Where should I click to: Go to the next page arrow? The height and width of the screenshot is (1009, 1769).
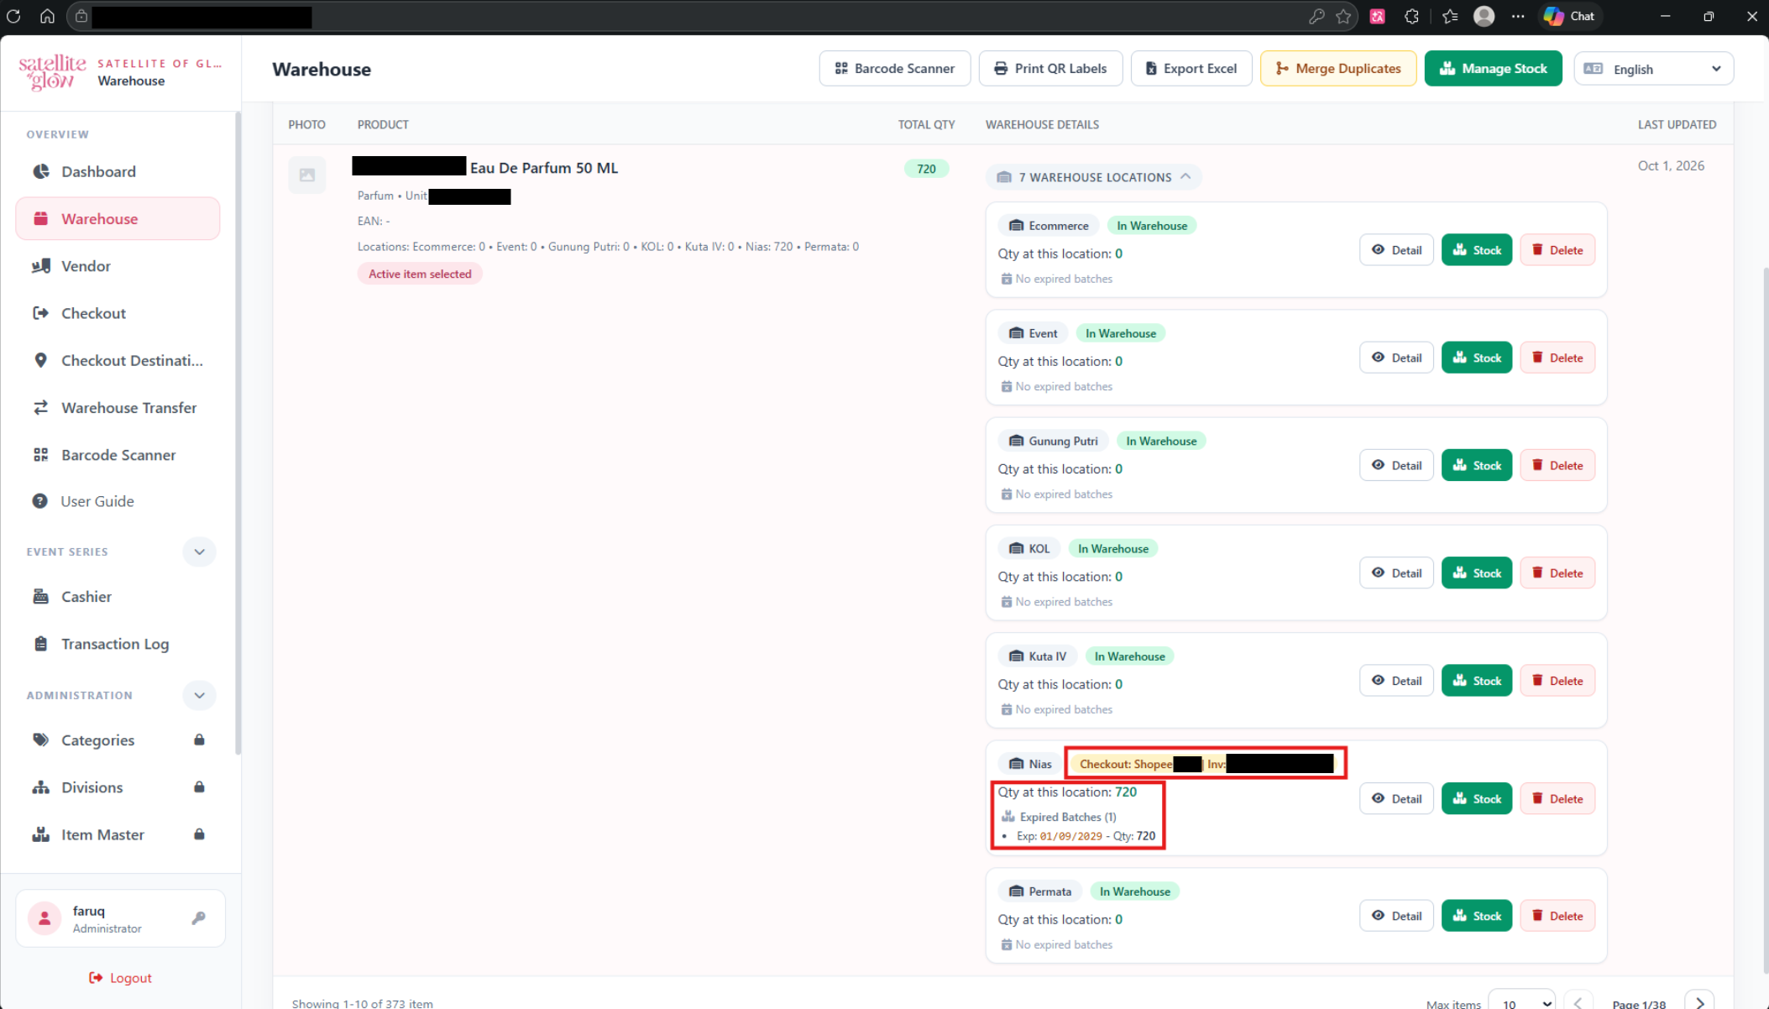1700,1002
